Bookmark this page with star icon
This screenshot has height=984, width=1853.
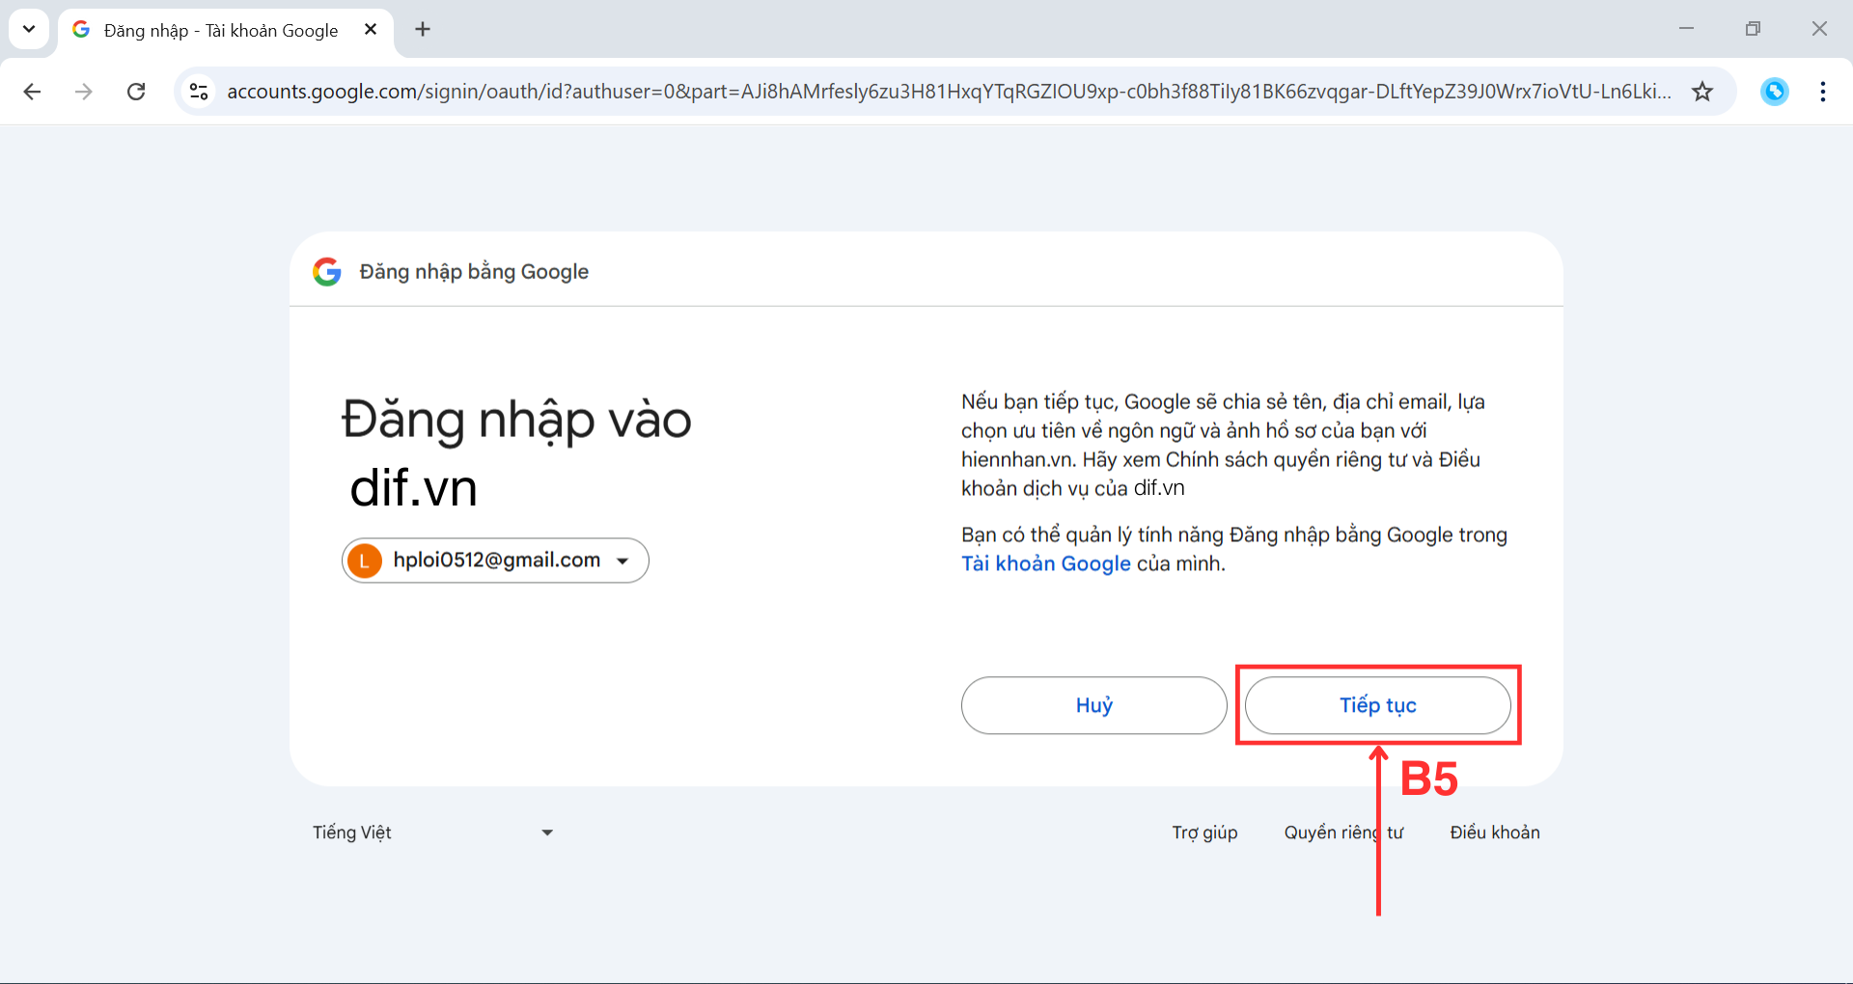[x=1702, y=92]
